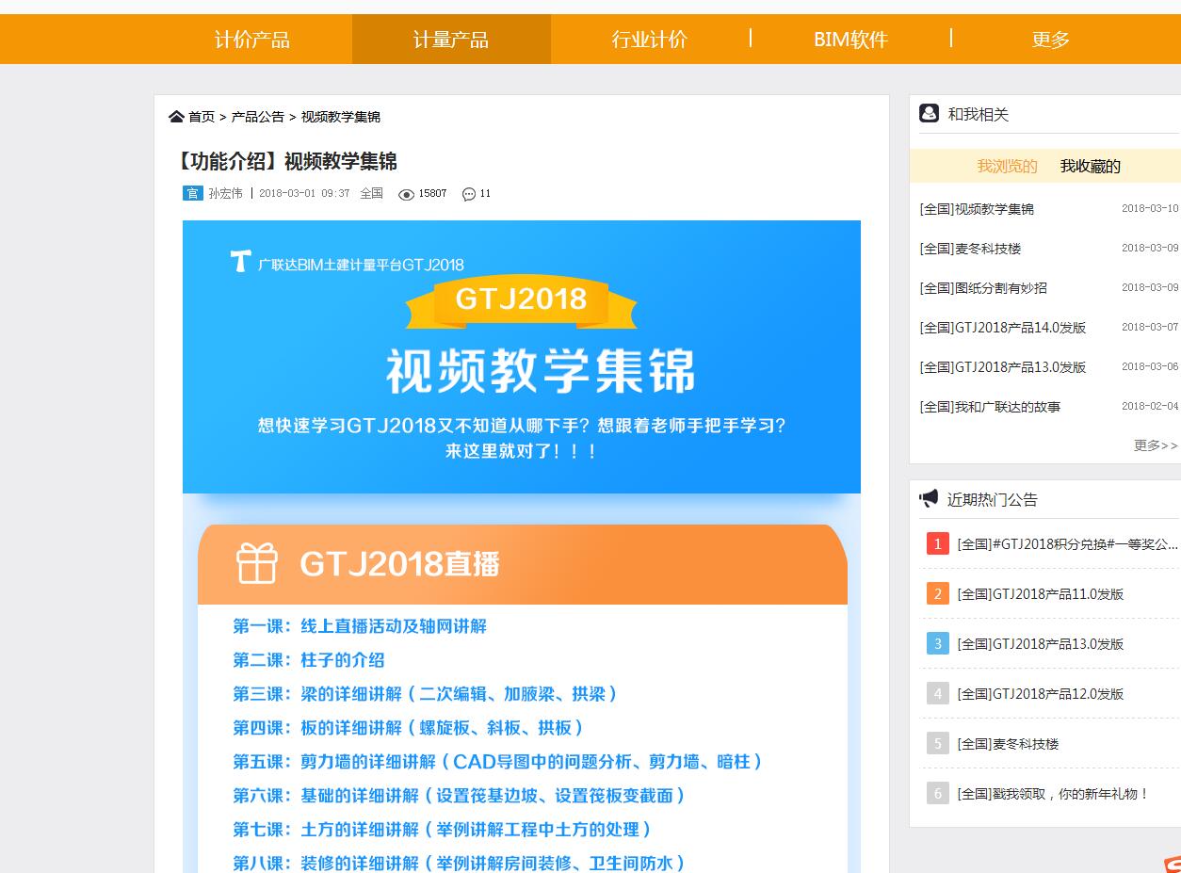Open [全国]我和广联达的故事 entry
Image resolution: width=1181 pixels, height=873 pixels.
click(990, 407)
